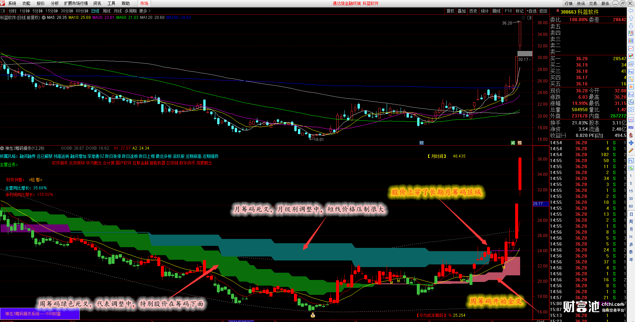Click the 交易 button at top right
Viewport: 635px width, 322px height.
(x=593, y=3)
